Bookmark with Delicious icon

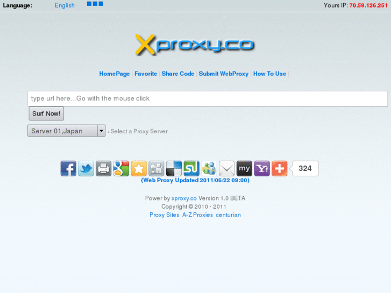point(174,169)
